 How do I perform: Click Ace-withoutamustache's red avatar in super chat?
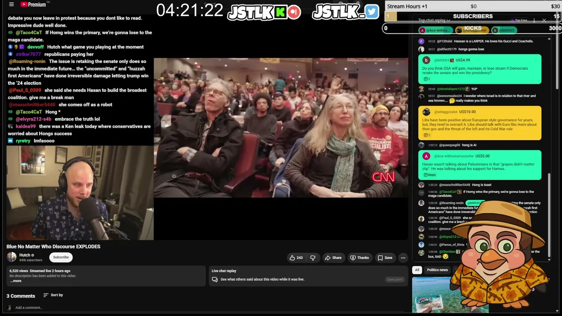pos(426,156)
